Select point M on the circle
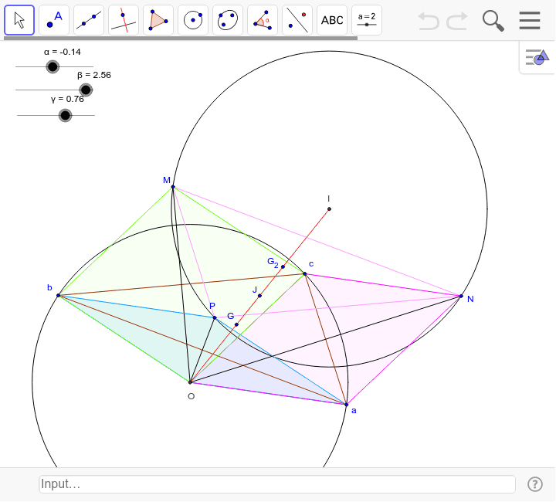Image resolution: width=556 pixels, height=502 pixels. (x=173, y=187)
